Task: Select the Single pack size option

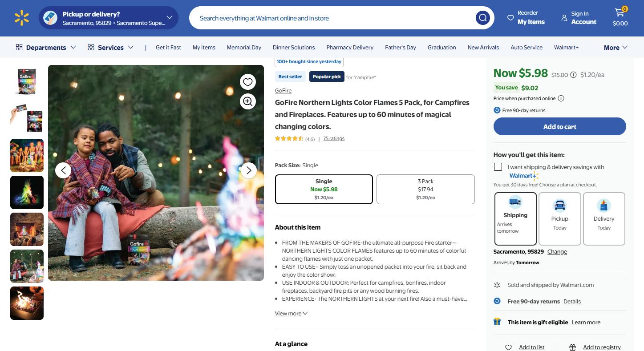Action: [324, 189]
